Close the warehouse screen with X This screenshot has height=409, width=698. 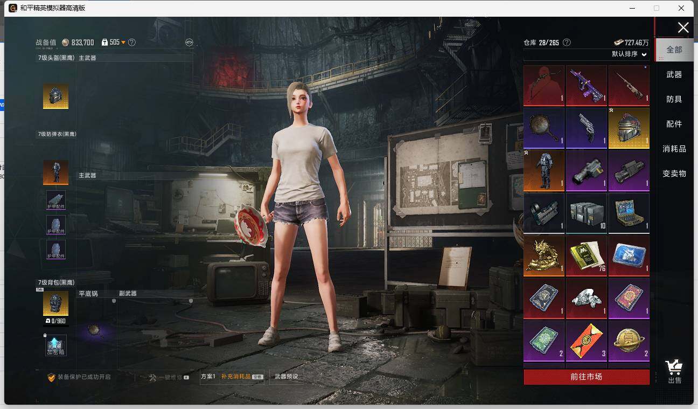[683, 28]
